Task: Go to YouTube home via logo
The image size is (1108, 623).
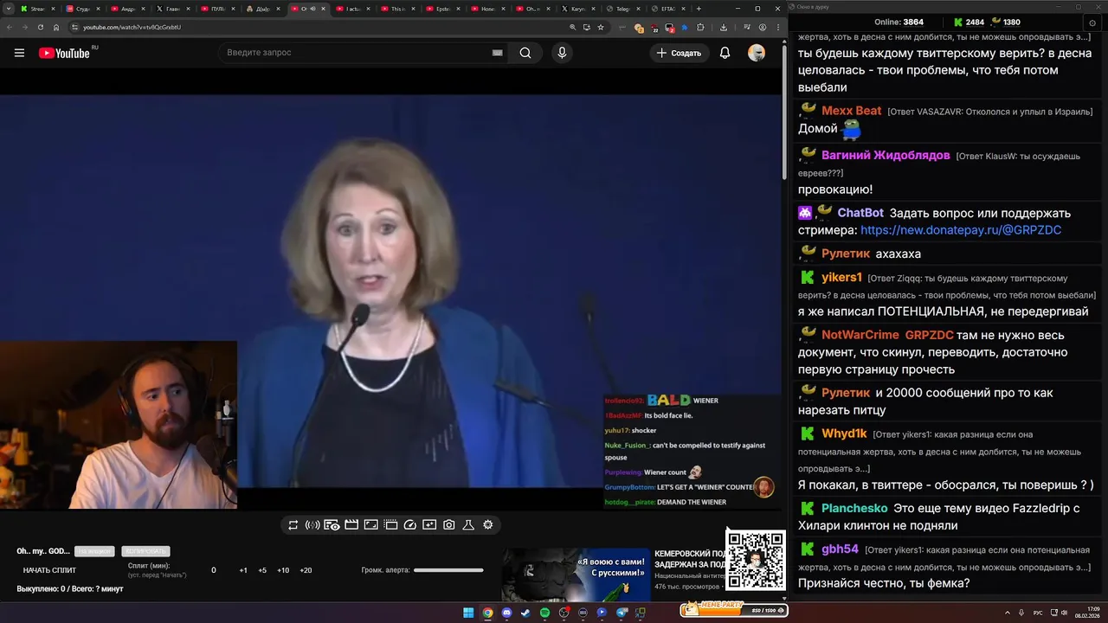Action: [x=64, y=53]
